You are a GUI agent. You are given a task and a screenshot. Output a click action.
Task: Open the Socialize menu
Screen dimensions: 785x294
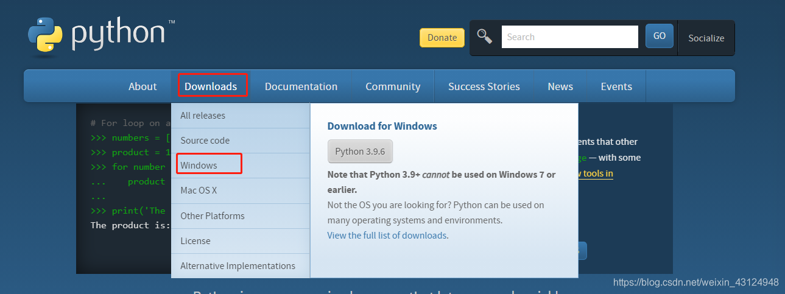click(706, 38)
